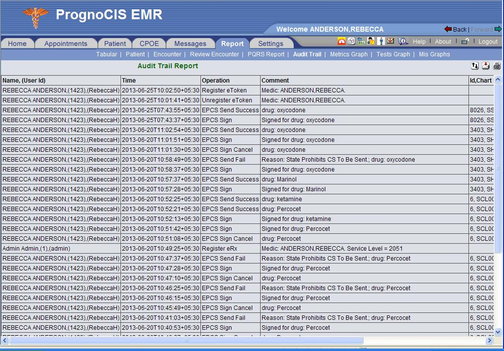This screenshot has height=351, width=504.
Task: Click the 'Admin Admin,(1),(admin)' name cell
Action: [x=61, y=248]
